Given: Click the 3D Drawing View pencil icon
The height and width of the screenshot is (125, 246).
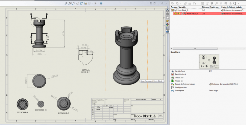Looking at the screenshot, I should click(x=78, y=3).
